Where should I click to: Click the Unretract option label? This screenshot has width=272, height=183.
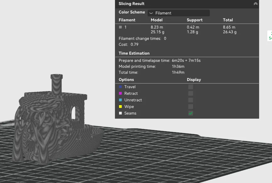coord(133,100)
